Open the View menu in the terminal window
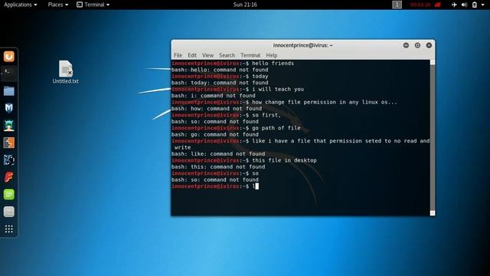Viewport: 490px width, 276px height. pos(207,55)
